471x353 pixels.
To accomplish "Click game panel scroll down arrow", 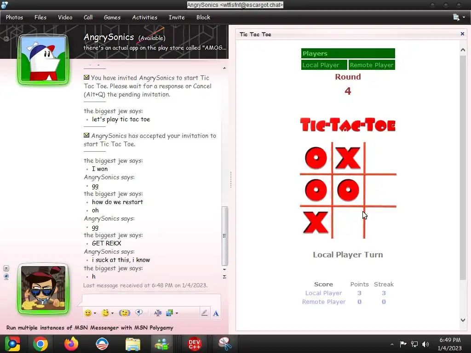I will tap(463, 320).
